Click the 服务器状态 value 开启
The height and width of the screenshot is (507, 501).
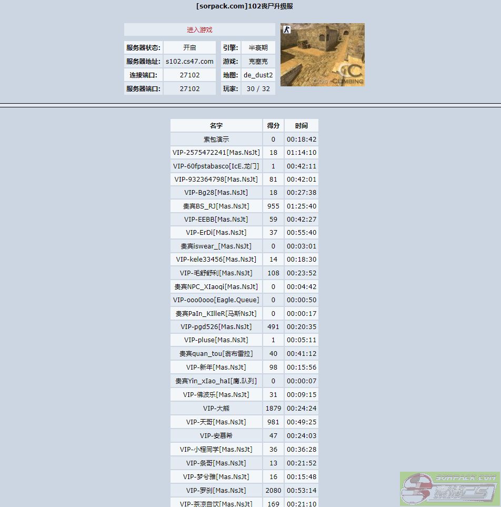click(x=189, y=47)
